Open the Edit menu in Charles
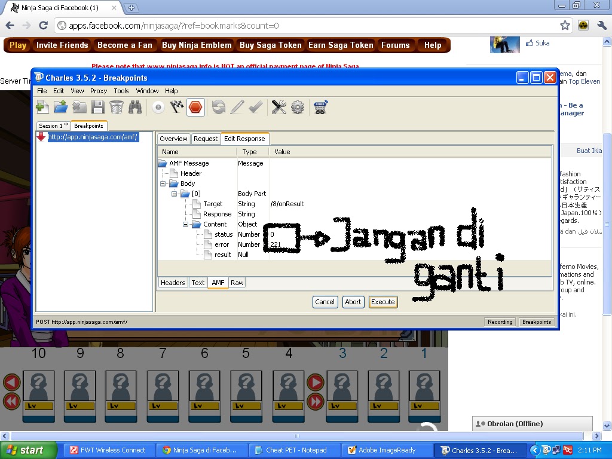The height and width of the screenshot is (459, 612). [x=59, y=91]
